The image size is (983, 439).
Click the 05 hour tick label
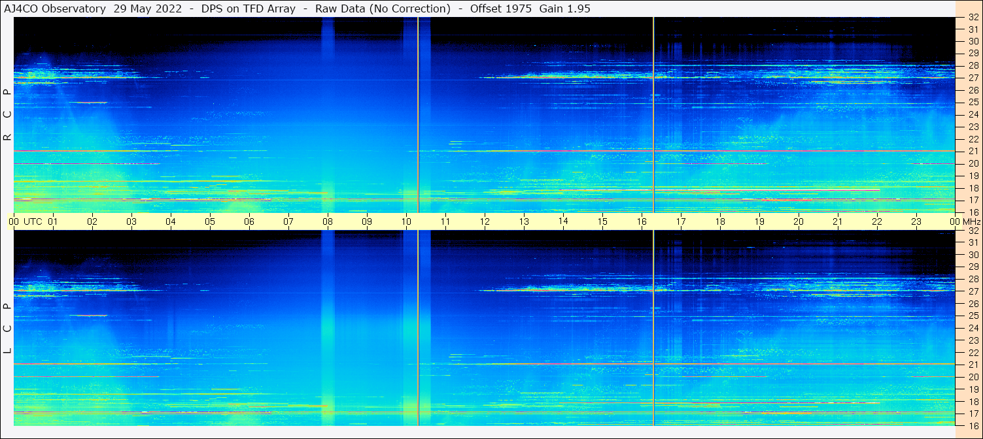pyautogui.click(x=210, y=221)
